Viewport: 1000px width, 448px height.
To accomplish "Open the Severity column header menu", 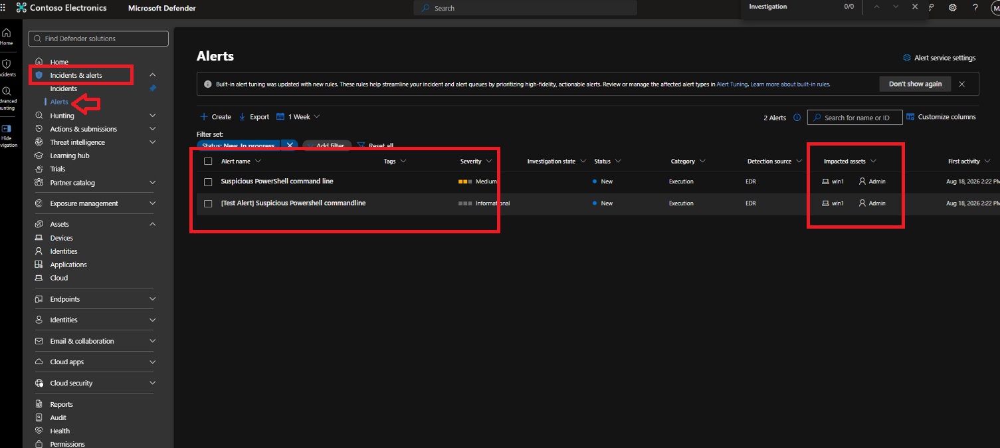I will tap(490, 162).
